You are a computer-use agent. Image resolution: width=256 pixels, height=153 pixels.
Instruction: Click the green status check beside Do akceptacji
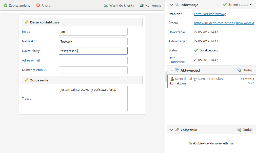[x=196, y=50]
